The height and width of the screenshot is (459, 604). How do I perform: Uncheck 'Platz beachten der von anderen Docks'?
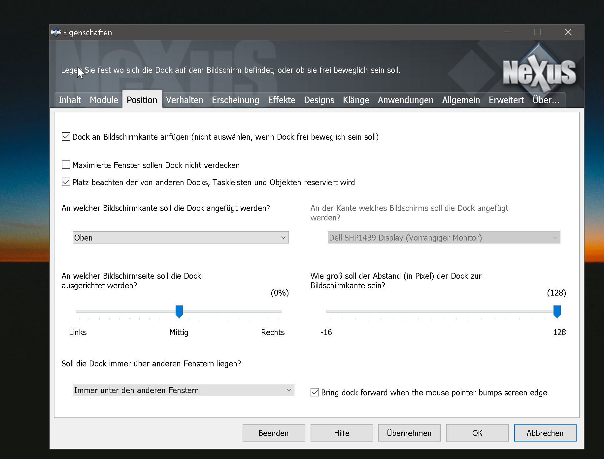click(66, 182)
